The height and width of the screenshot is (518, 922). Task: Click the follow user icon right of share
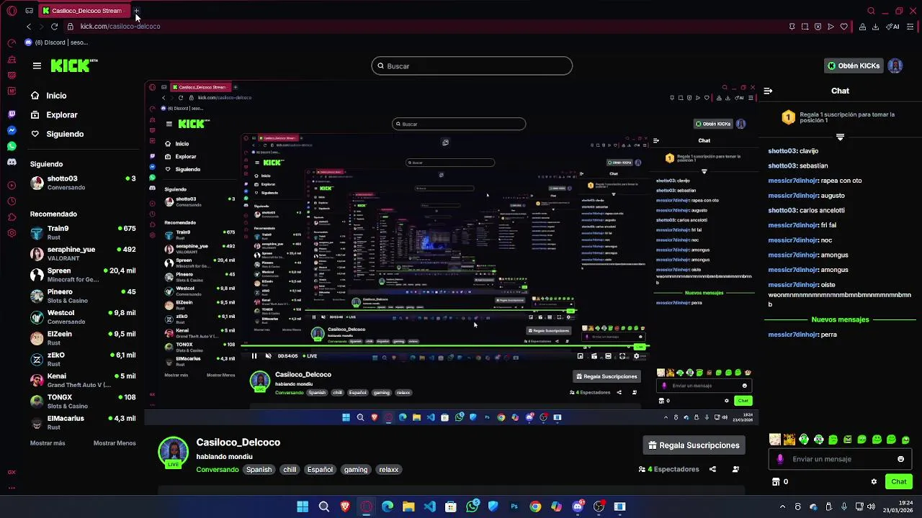(x=735, y=469)
